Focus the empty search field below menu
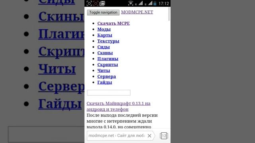This screenshot has height=143, width=255. [109, 93]
